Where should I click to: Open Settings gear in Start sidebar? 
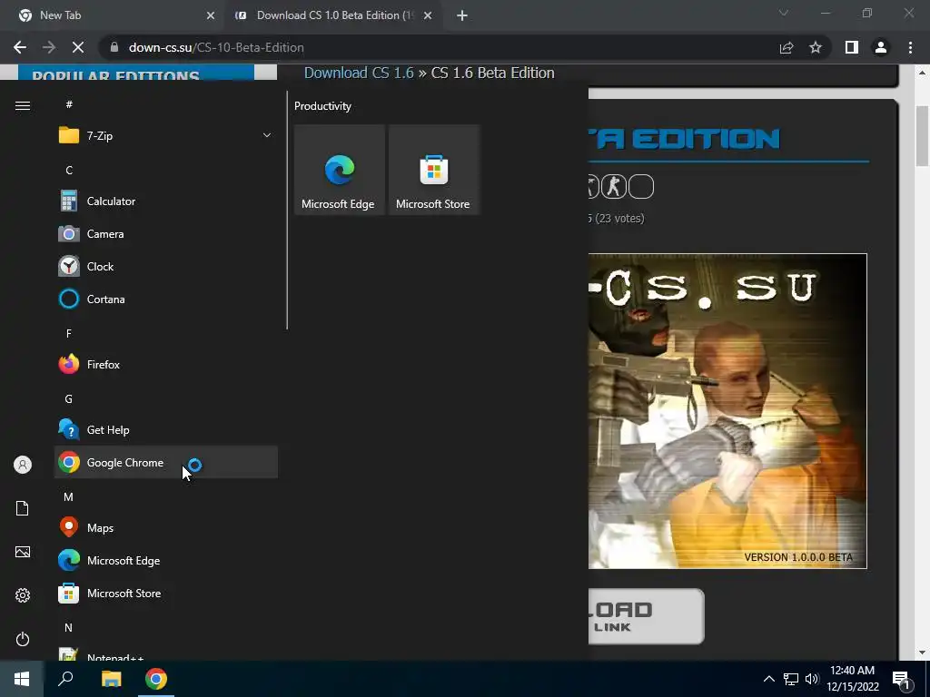coord(23,595)
